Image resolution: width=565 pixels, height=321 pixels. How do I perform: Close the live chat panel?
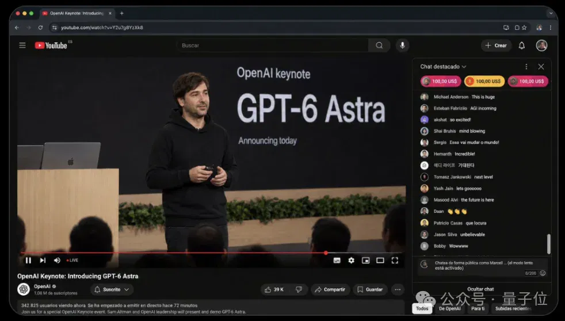pos(541,67)
